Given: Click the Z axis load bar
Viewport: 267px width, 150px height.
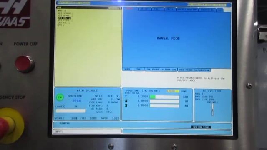Looking at the screenshot, I should click(164, 106).
